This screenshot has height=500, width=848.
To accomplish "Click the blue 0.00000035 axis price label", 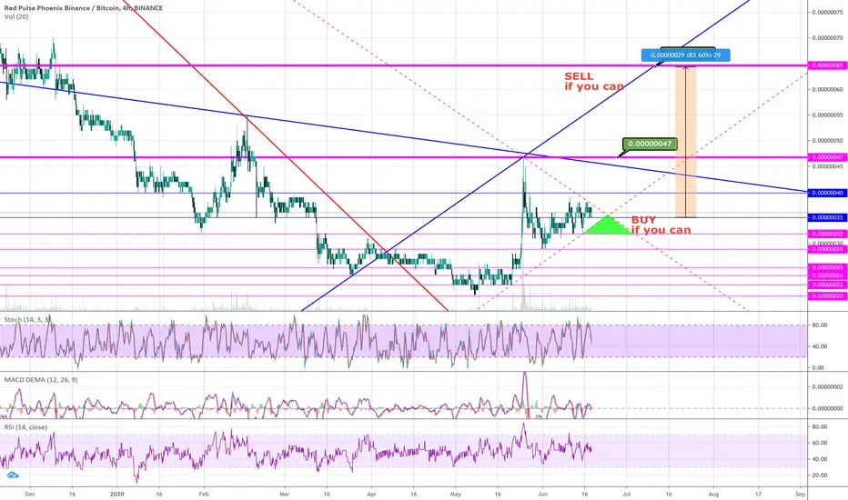I will tap(827, 217).
